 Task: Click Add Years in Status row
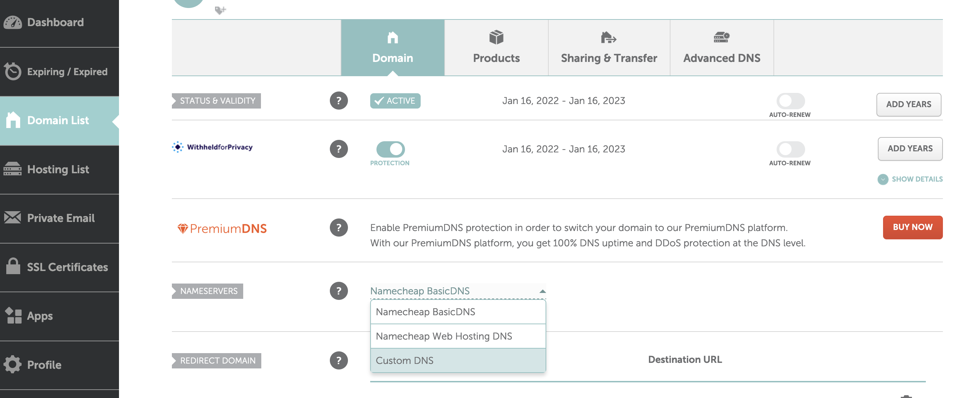908,104
